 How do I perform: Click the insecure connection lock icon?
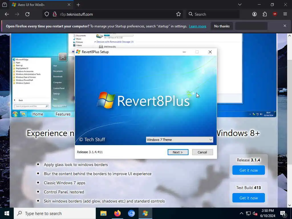click(55, 14)
